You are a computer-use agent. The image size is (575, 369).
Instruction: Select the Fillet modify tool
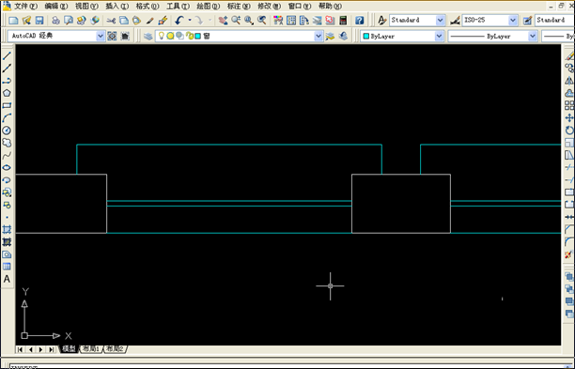click(x=569, y=242)
